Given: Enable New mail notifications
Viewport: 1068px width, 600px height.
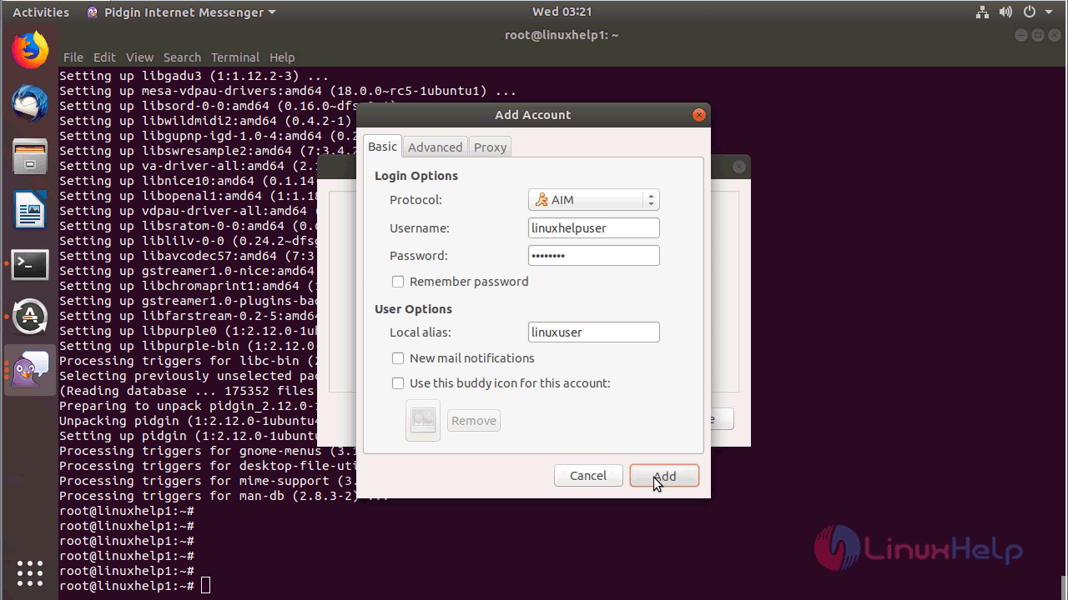Looking at the screenshot, I should pos(398,358).
